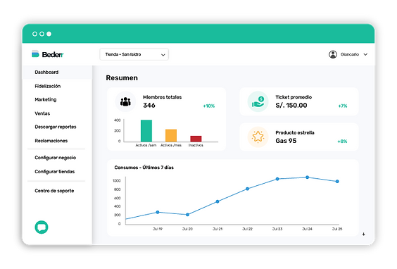Viewport: 397px width, 269px height.
Task: Click the Jul 19 data point
Action: (x=158, y=212)
